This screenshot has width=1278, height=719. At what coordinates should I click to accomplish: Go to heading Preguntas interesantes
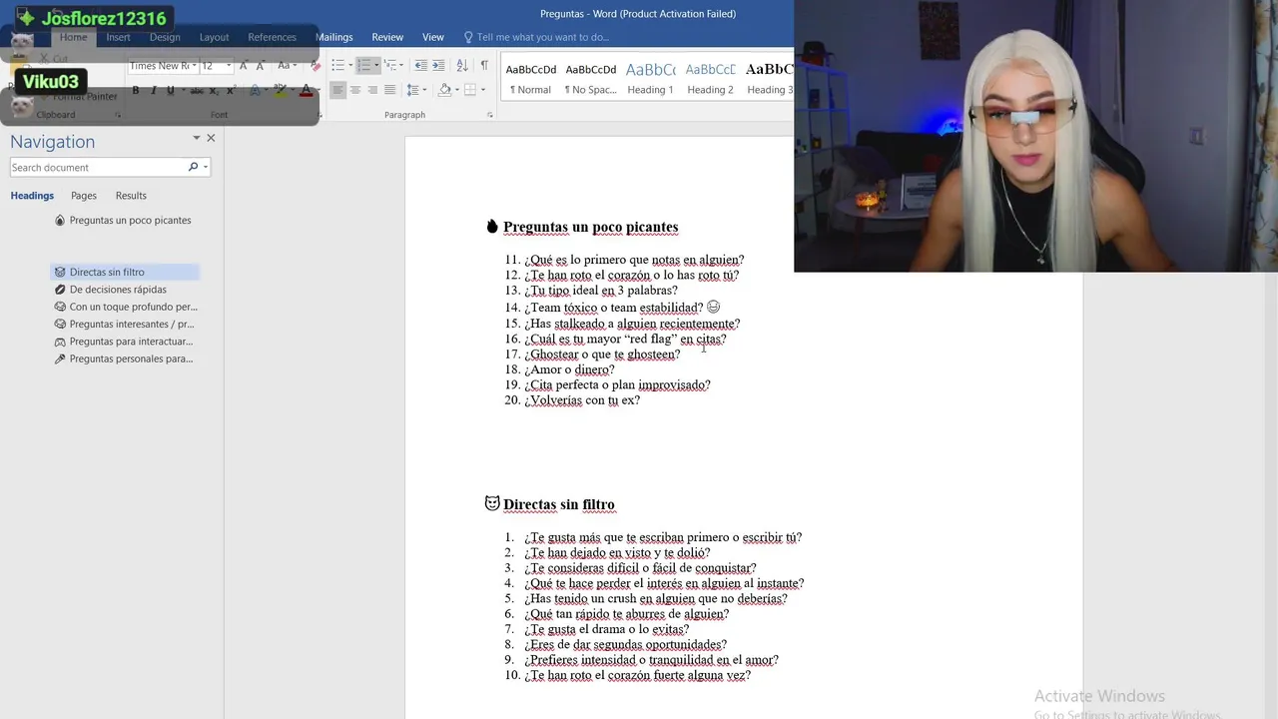pos(125,324)
